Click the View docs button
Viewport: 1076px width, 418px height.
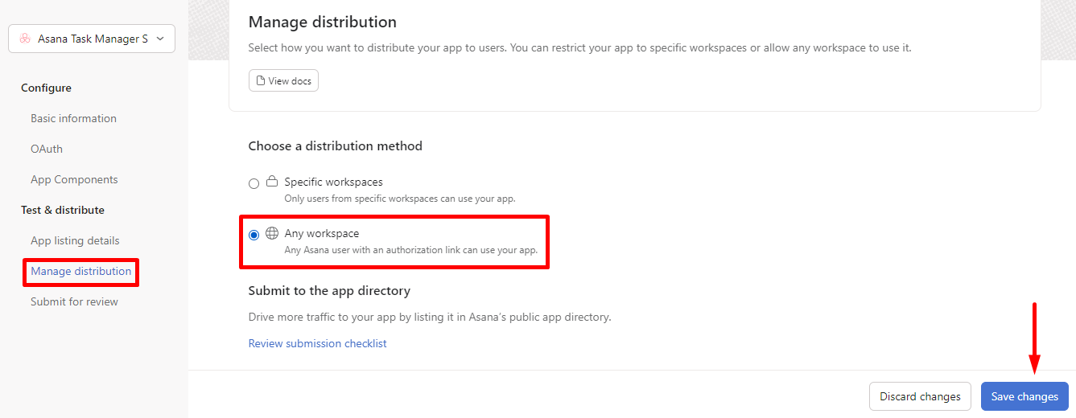click(283, 80)
